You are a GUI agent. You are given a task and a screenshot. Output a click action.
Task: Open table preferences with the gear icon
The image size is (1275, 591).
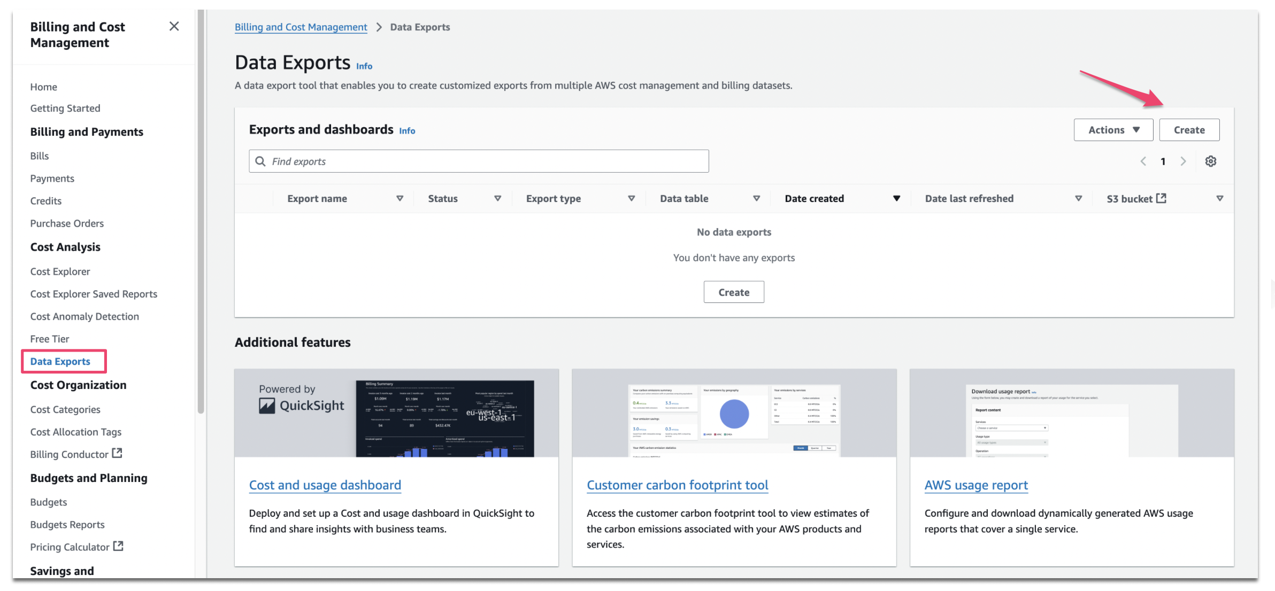tap(1211, 161)
